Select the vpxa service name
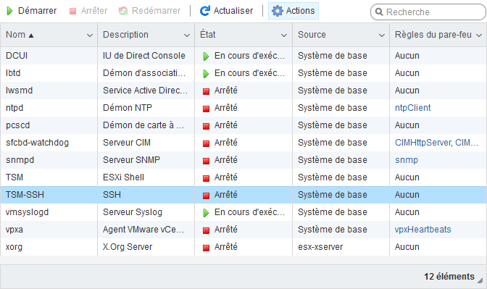This screenshot has height=289, width=487. (14, 230)
